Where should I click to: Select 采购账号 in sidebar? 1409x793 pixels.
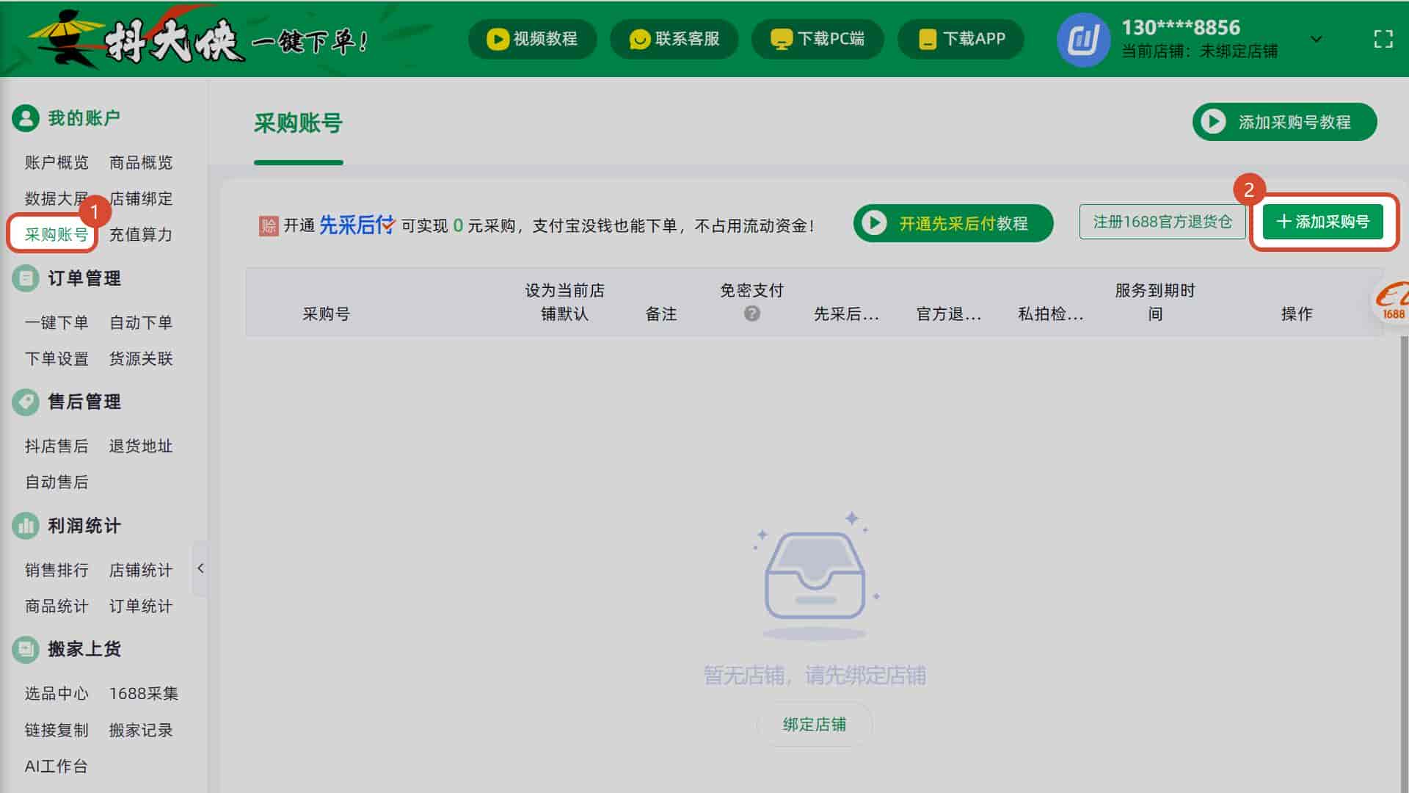[57, 234]
